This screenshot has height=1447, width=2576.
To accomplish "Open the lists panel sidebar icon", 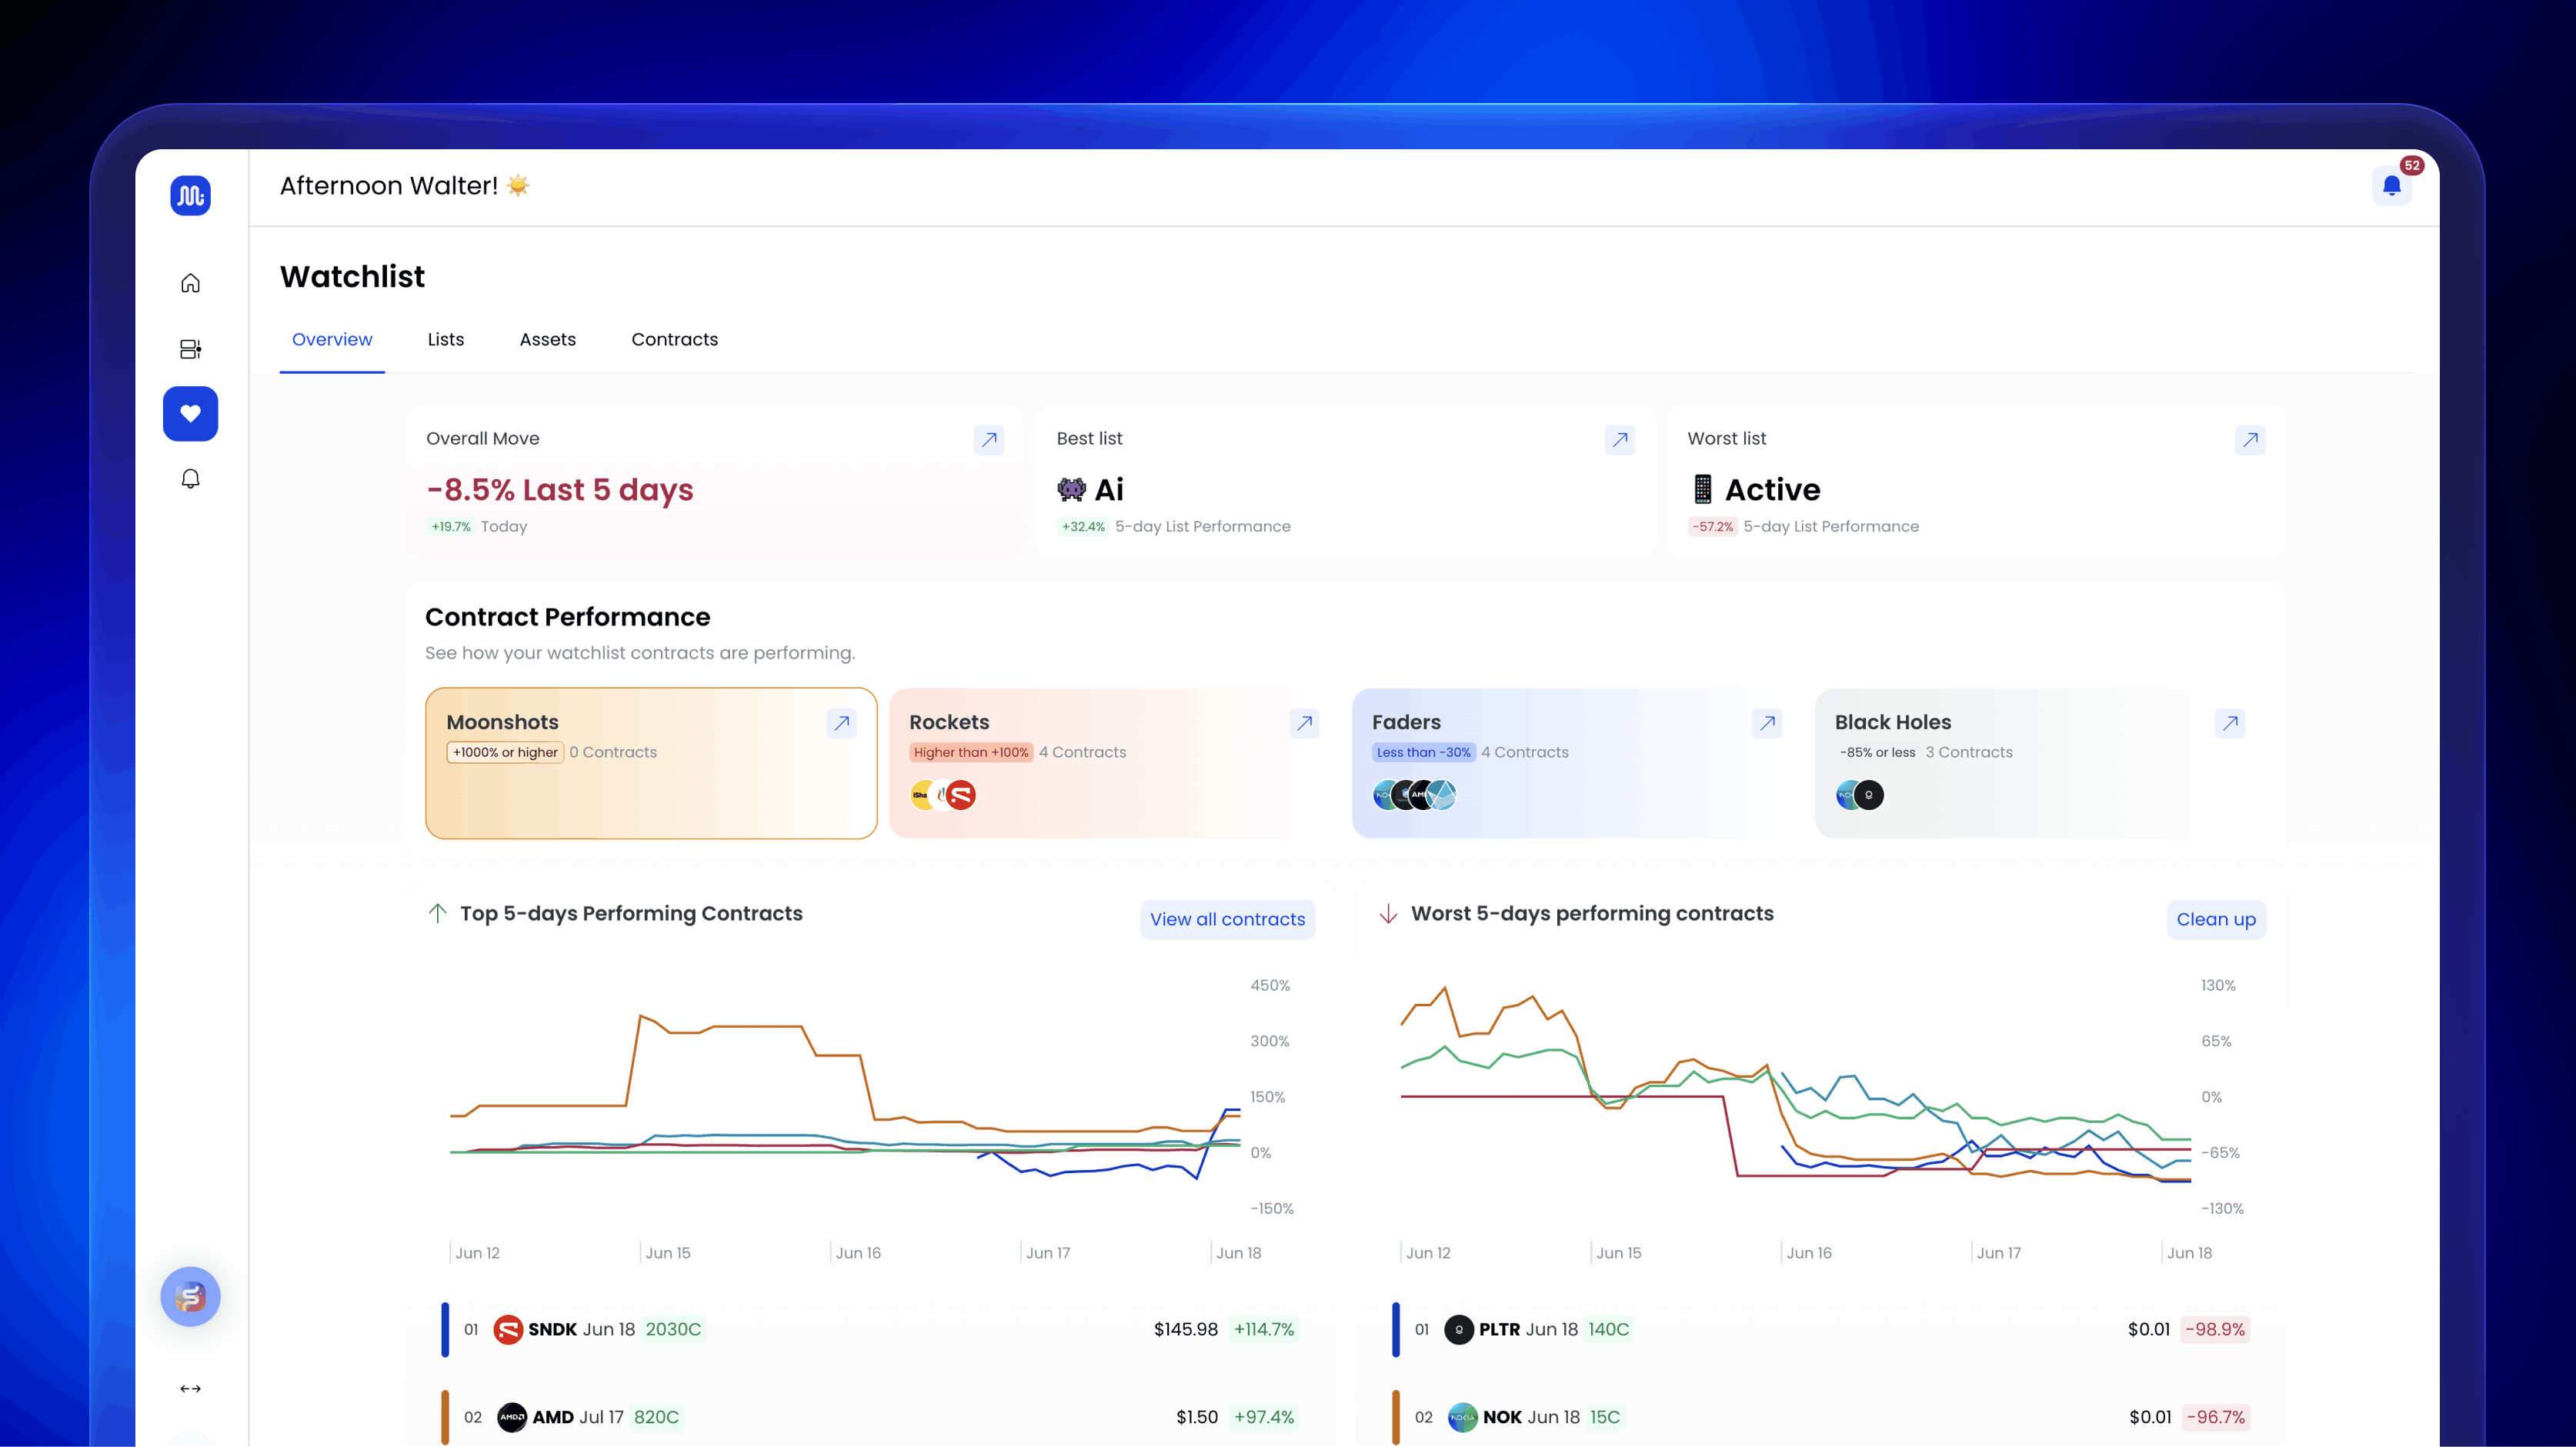I will [x=190, y=349].
